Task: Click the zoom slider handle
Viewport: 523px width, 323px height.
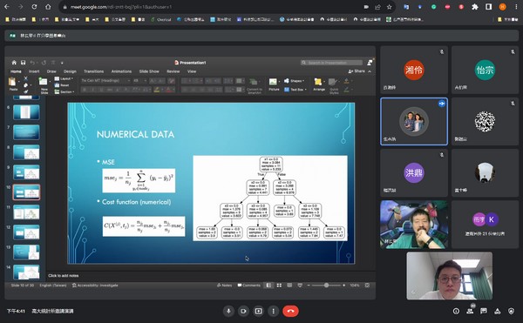Action: click(327, 285)
